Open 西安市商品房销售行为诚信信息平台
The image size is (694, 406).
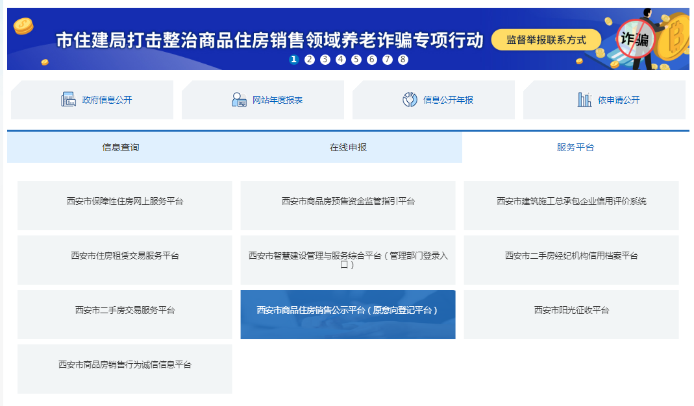(x=125, y=369)
